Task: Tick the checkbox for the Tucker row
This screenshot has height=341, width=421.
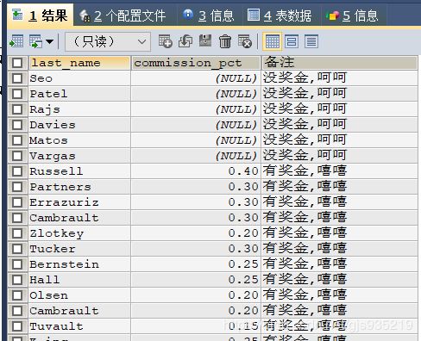Action: tap(17, 249)
